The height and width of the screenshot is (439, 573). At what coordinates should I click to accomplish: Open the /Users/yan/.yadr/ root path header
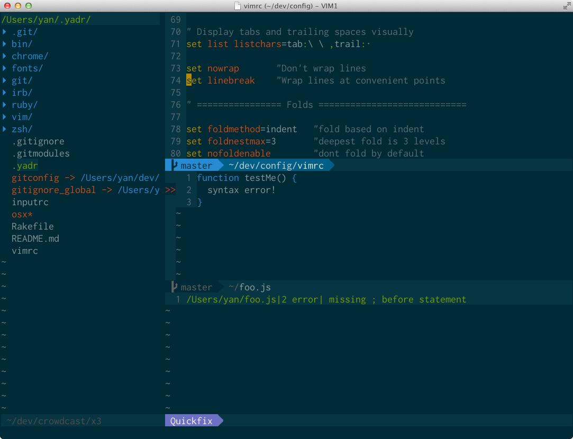click(x=46, y=20)
